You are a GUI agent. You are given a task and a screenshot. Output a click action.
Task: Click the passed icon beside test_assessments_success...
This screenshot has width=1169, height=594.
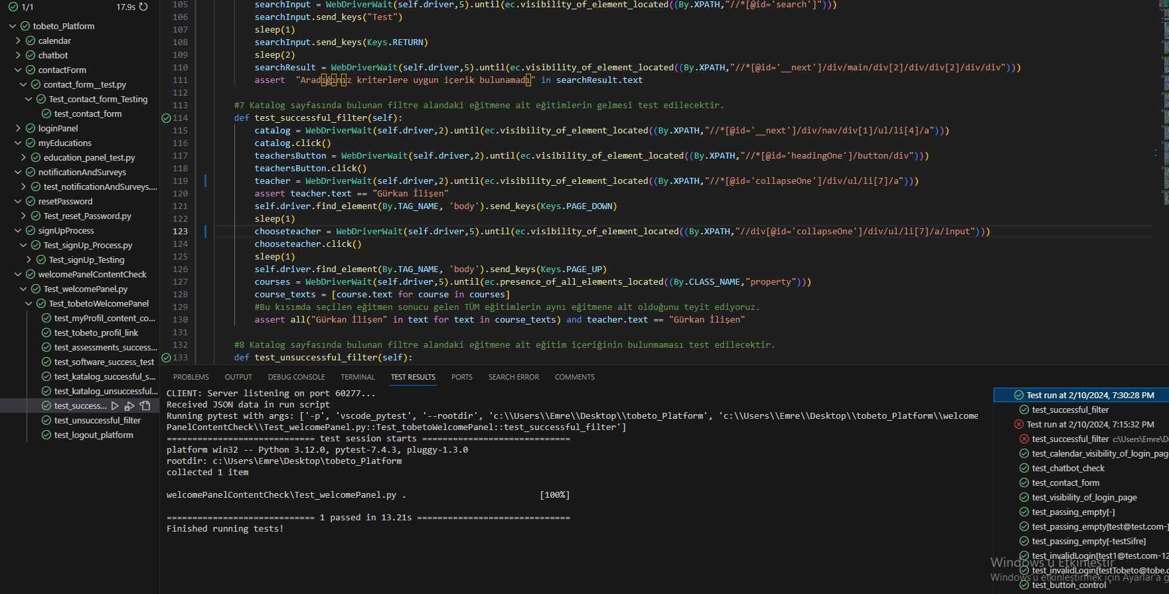point(46,347)
